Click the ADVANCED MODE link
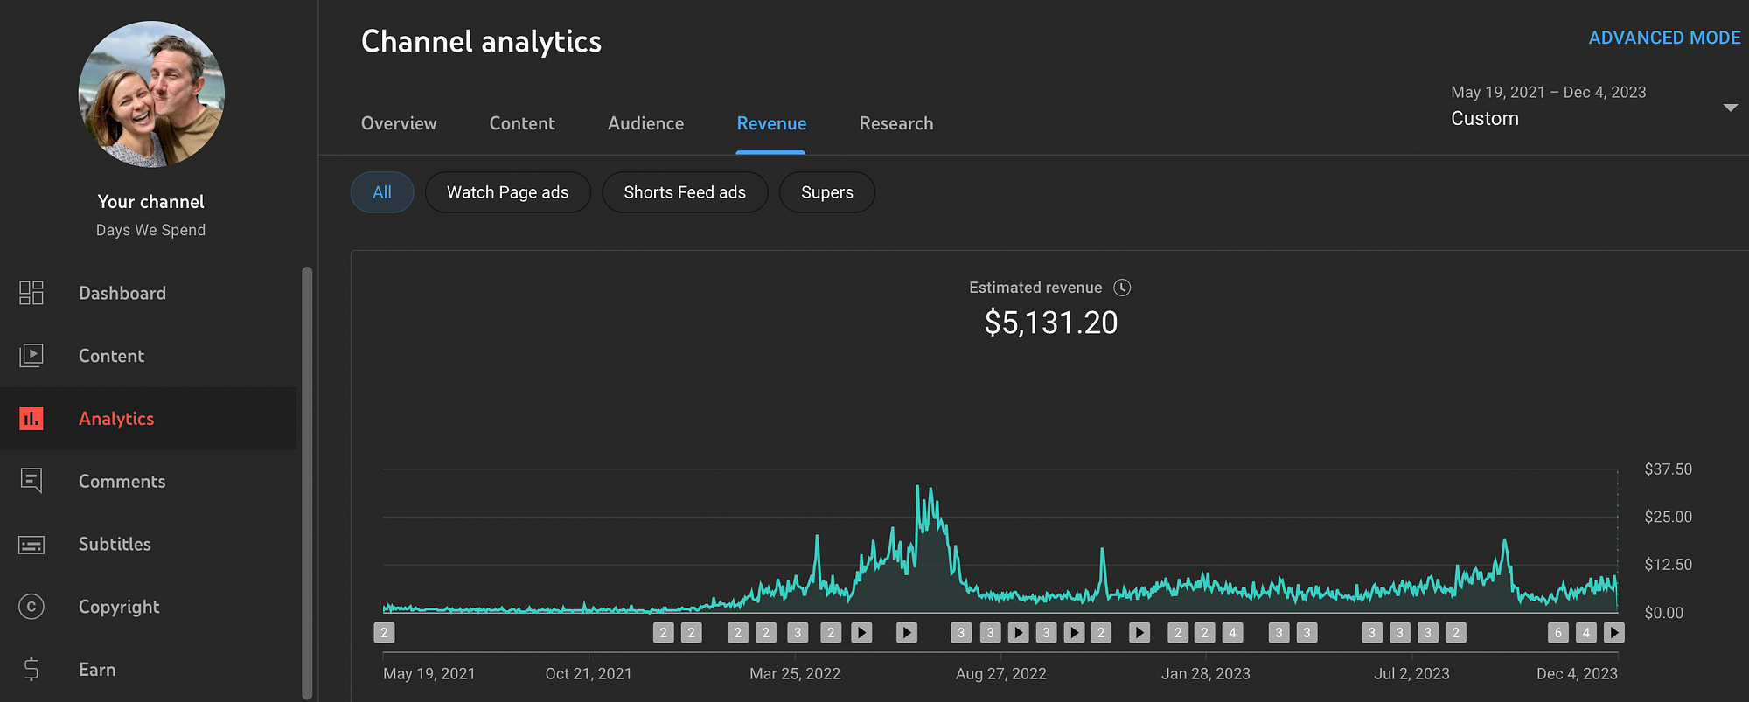 [x=1664, y=38]
